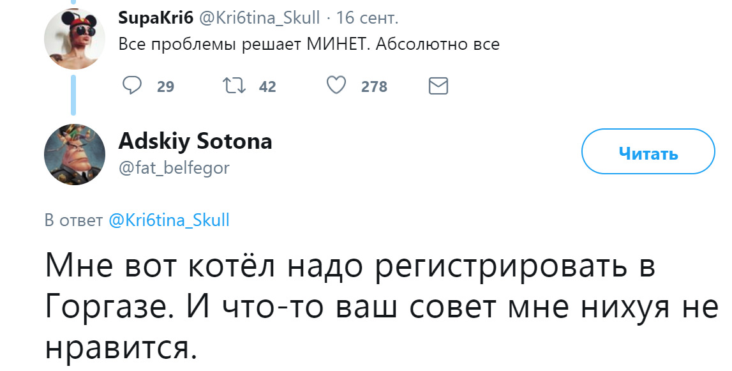Click the @fat_belfegor handle
732x371 pixels.
[x=174, y=167]
